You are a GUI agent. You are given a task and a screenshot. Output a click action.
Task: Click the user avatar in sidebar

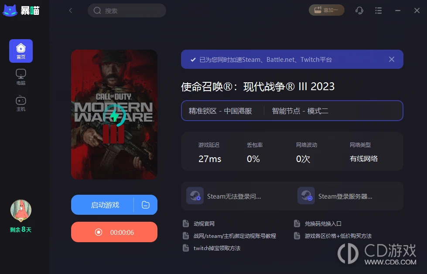[21, 210]
